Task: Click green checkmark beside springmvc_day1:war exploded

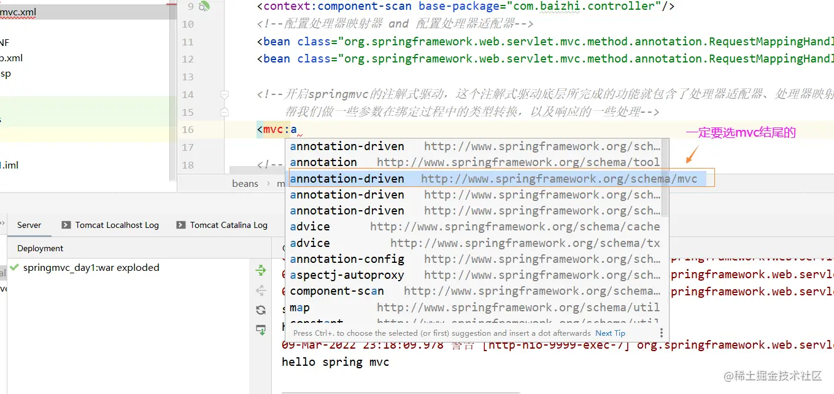Action: [x=15, y=268]
